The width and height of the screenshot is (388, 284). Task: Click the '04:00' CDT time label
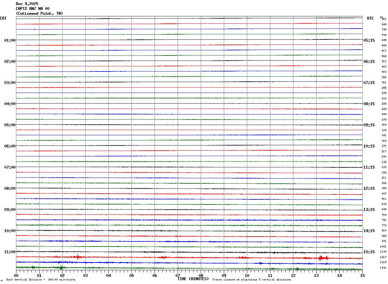click(10, 104)
